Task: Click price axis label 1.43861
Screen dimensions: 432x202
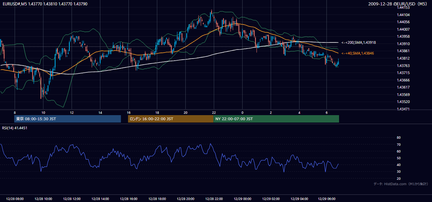Action: click(403, 51)
